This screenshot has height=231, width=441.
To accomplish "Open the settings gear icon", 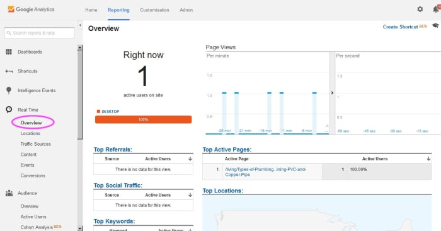I will pos(420,9).
